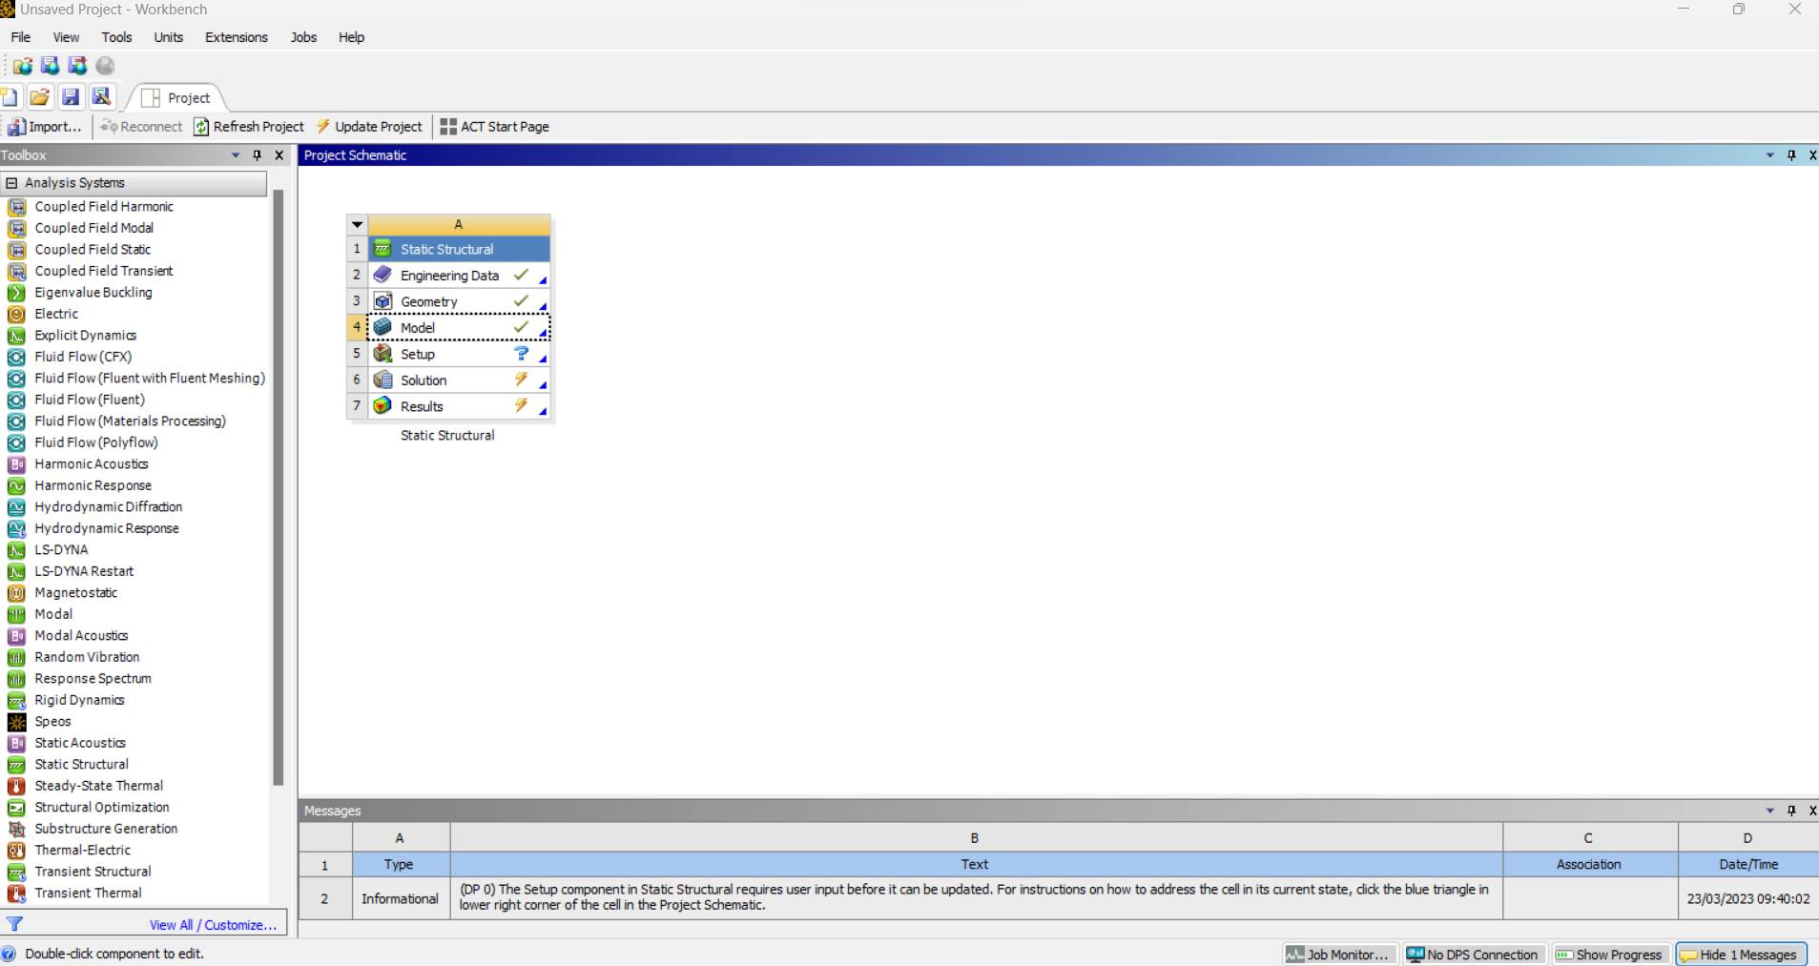This screenshot has height=966, width=1819.
Task: Click blue triangle on Engineering Data cell
Action: point(543,280)
